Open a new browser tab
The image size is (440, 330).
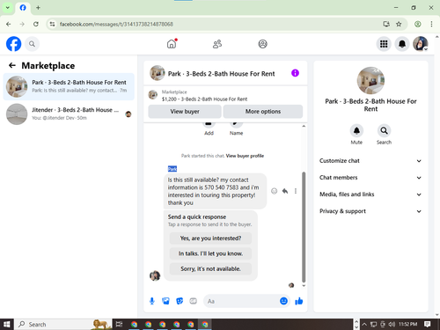click(x=38, y=8)
